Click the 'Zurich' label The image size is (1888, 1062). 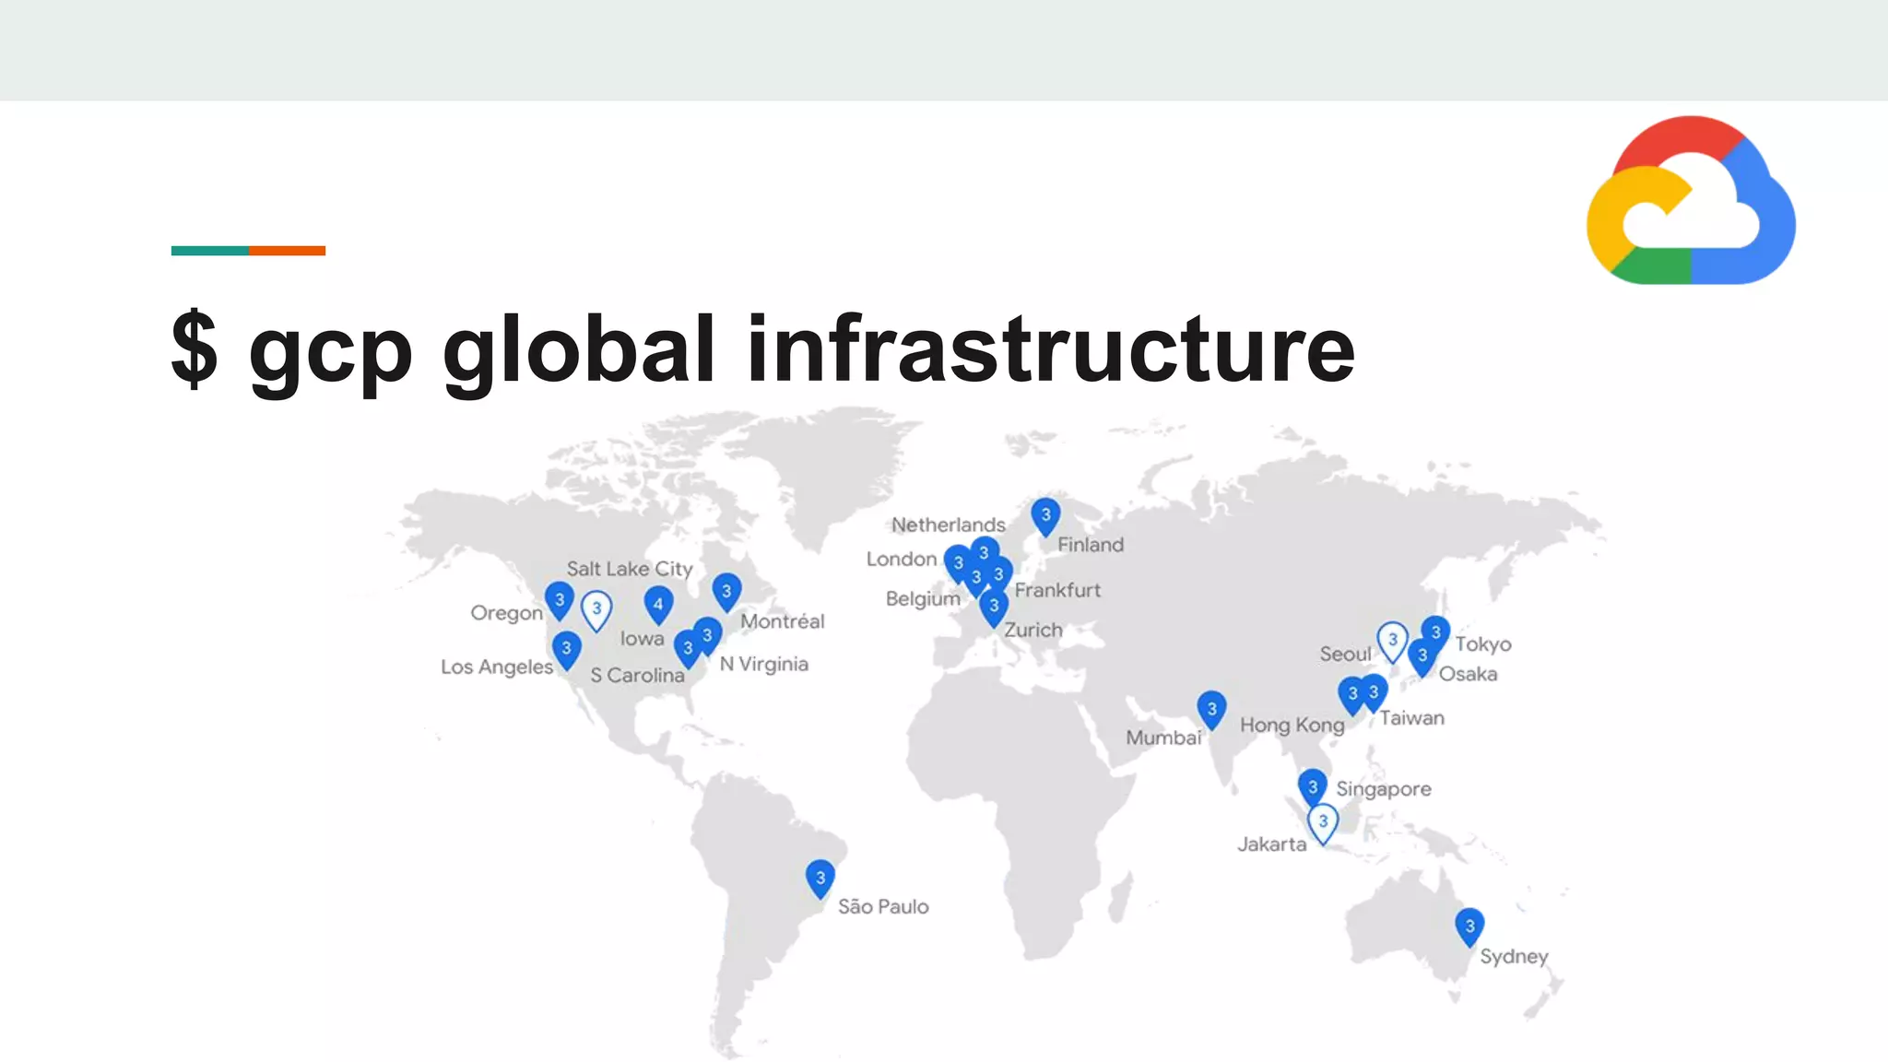1033,631
